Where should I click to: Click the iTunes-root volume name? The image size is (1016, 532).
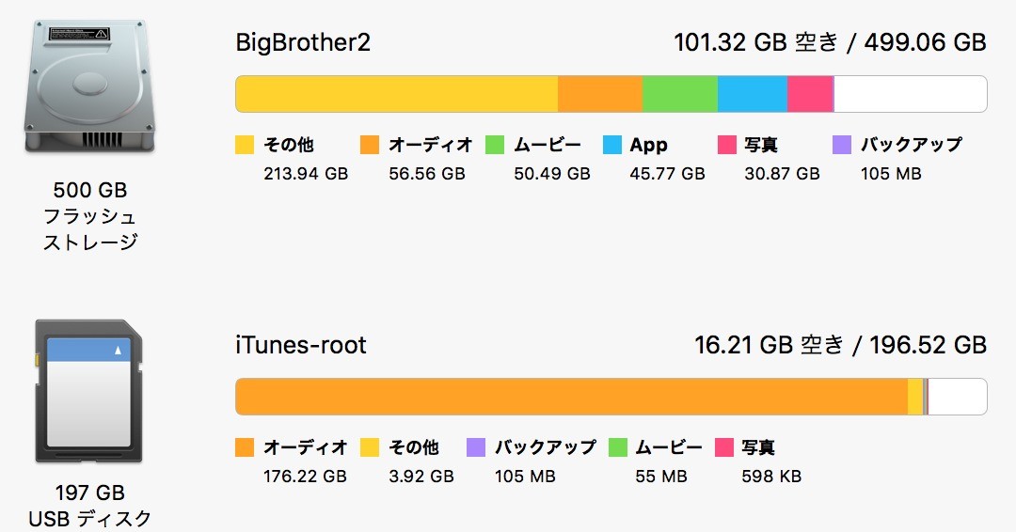(301, 345)
